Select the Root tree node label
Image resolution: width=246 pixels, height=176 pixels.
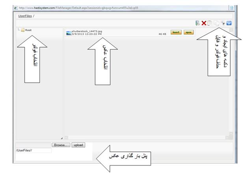pos(29,30)
